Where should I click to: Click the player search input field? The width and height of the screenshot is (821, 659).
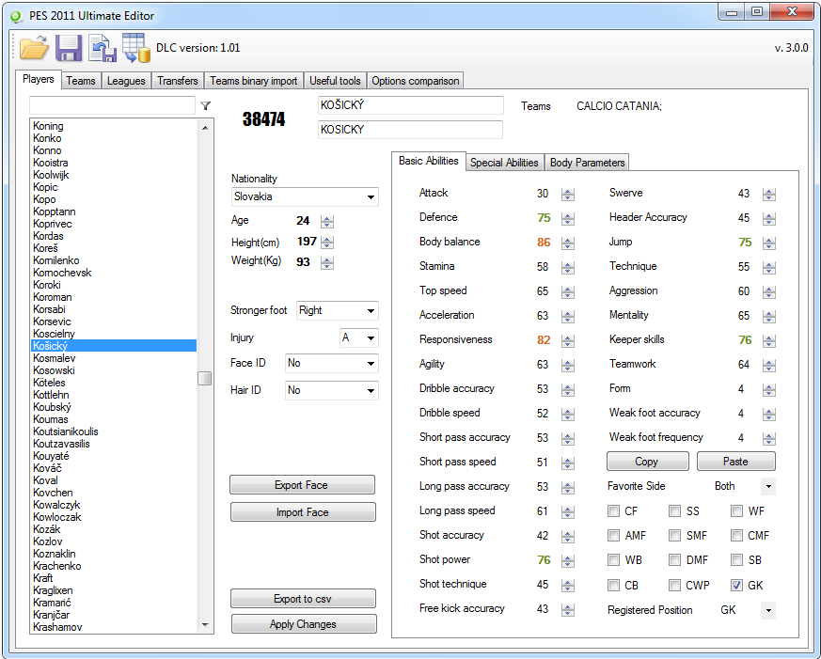click(x=112, y=105)
